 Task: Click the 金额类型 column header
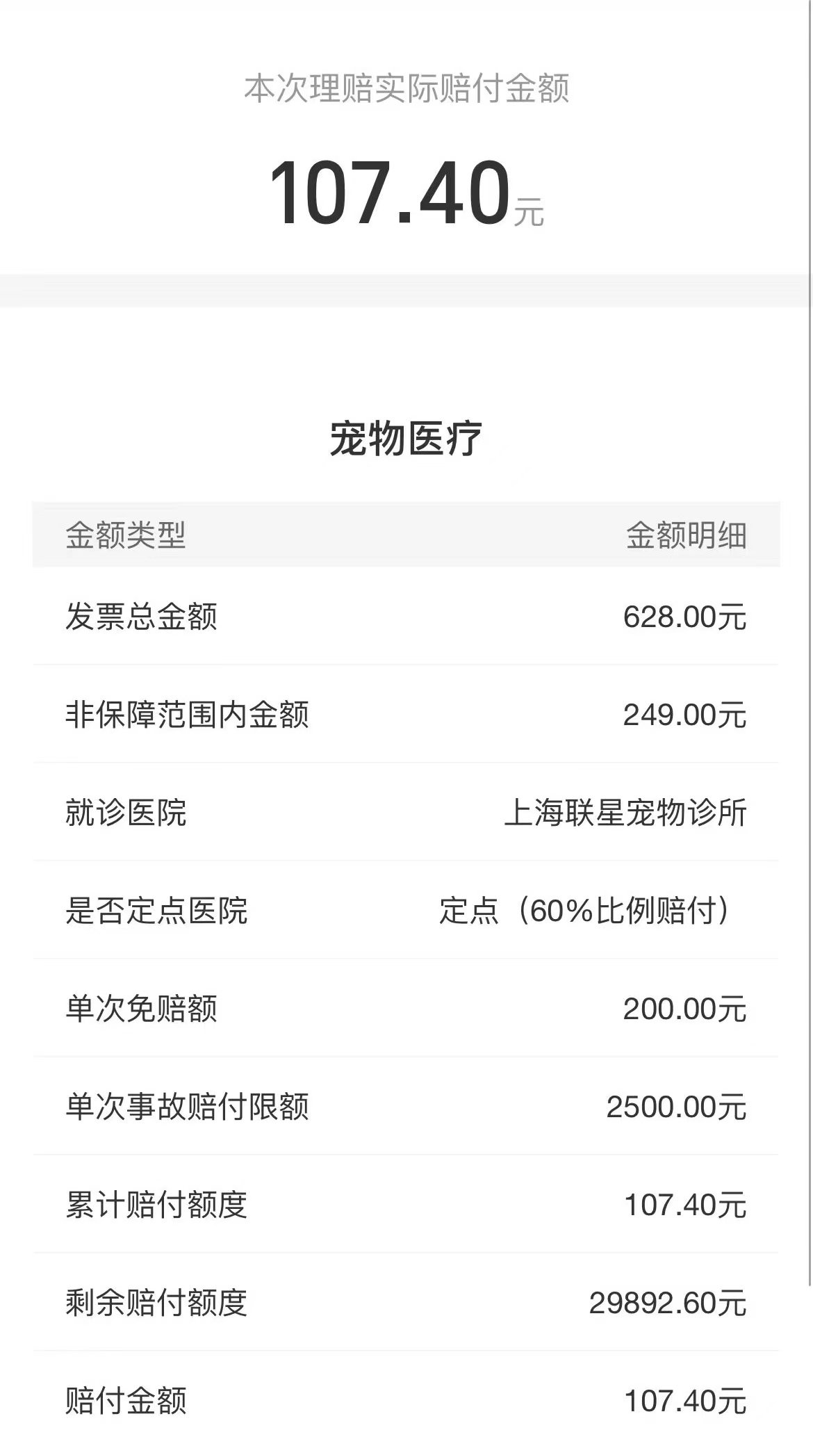point(126,535)
